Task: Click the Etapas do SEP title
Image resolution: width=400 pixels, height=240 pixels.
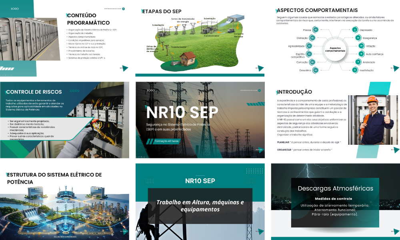Action: tap(163, 11)
